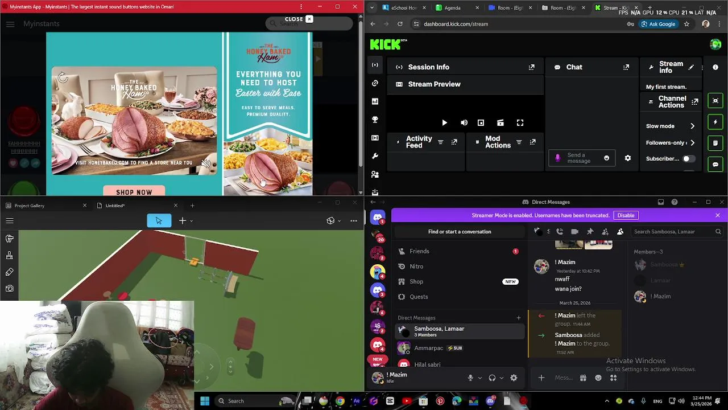Screen dimensions: 728x410
Task: Dismiss the Streamer Mode banner
Action: click(x=718, y=215)
